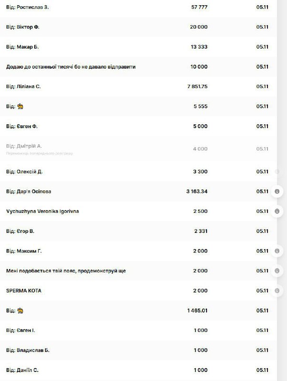Select the Єгор В. 2 331 entry
Screen dimensions: 287x381
click(139, 231)
